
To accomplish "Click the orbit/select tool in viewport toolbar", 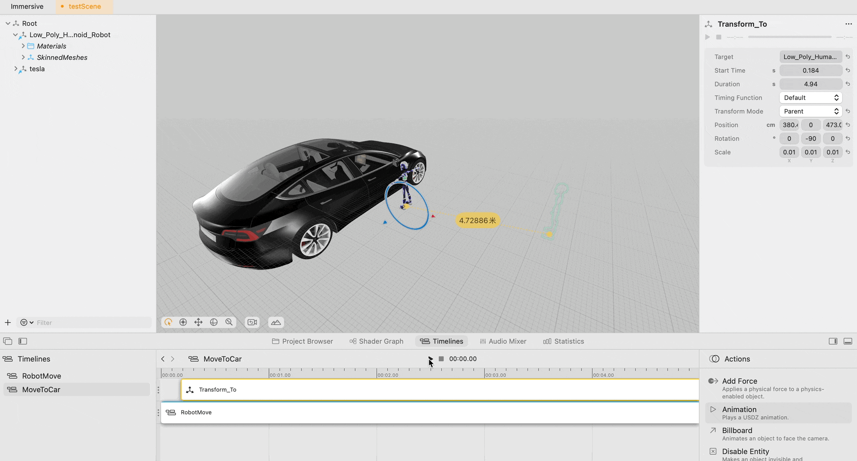I will [168, 322].
